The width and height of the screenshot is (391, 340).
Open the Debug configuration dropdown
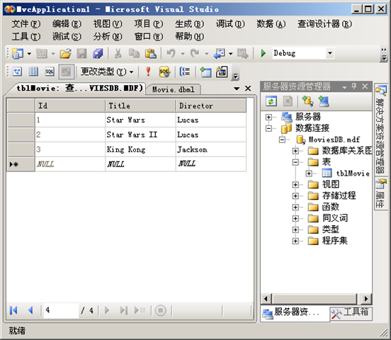pos(330,53)
